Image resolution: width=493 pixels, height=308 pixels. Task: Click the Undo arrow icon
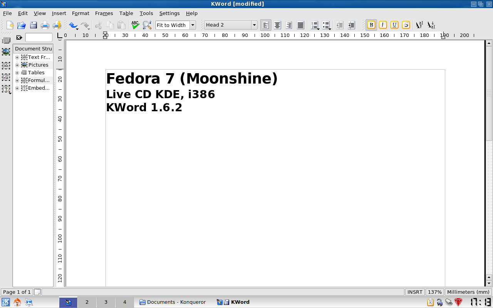tap(72, 25)
